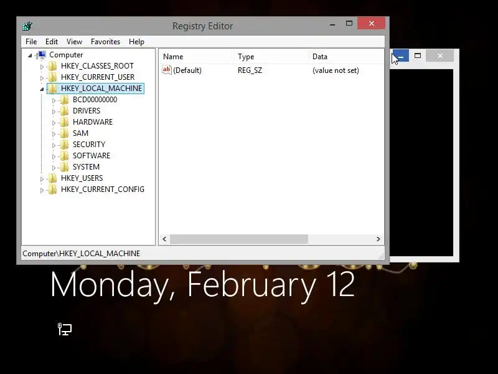This screenshot has width=498, height=374.
Task: Click the SYSTEM folder icon
Action: tap(65, 167)
